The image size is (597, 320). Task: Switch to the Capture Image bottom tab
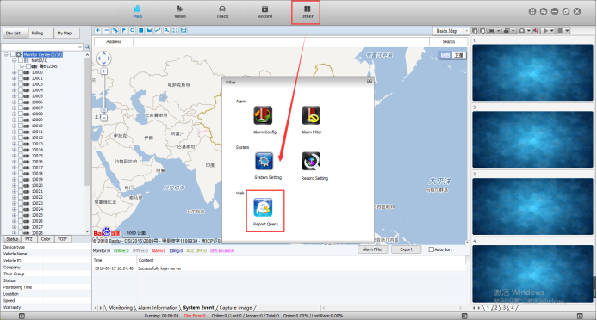pos(235,308)
